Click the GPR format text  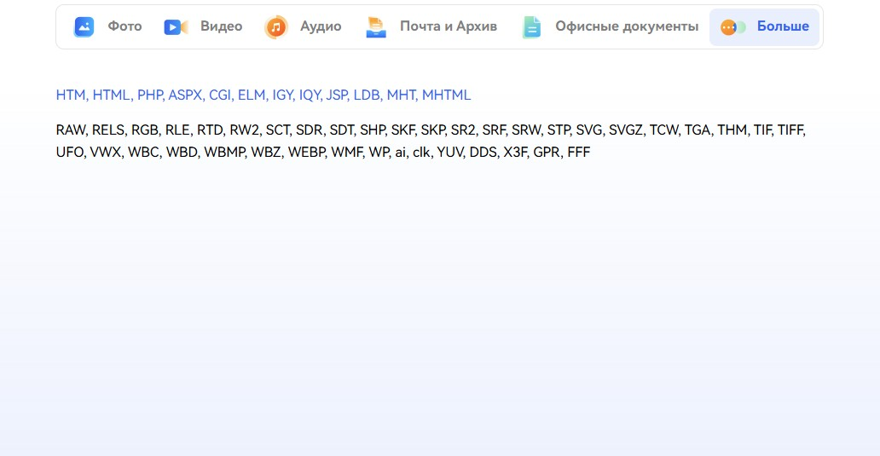click(x=547, y=153)
